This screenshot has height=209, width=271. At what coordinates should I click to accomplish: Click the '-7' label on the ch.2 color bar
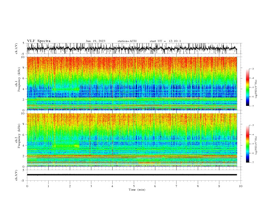pos(252,163)
